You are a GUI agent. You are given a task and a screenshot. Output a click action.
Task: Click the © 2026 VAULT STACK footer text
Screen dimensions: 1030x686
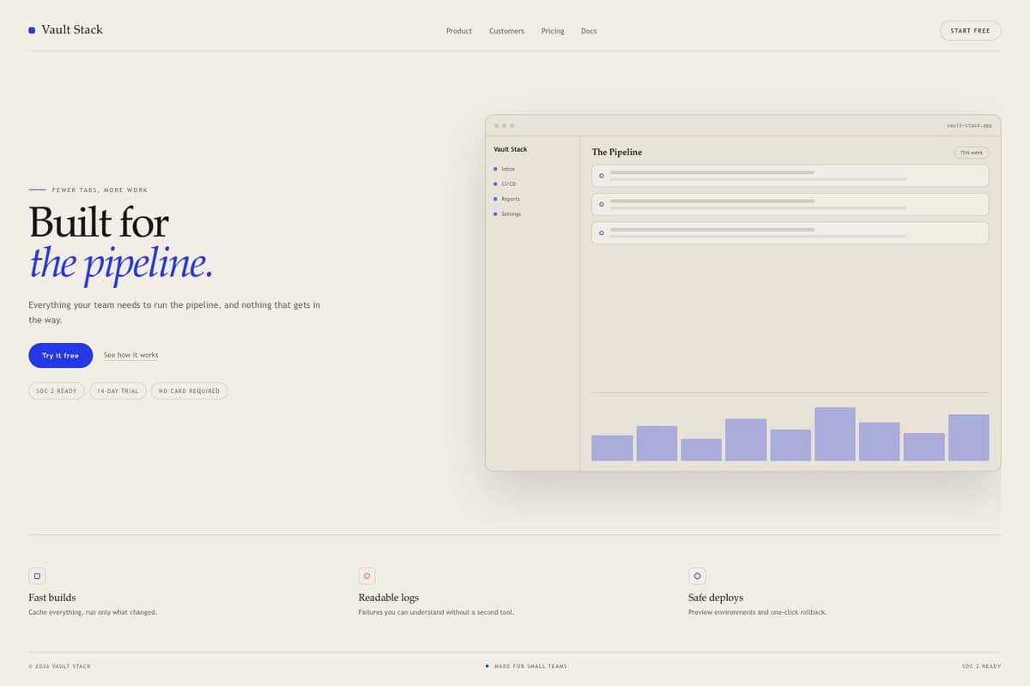click(x=59, y=666)
